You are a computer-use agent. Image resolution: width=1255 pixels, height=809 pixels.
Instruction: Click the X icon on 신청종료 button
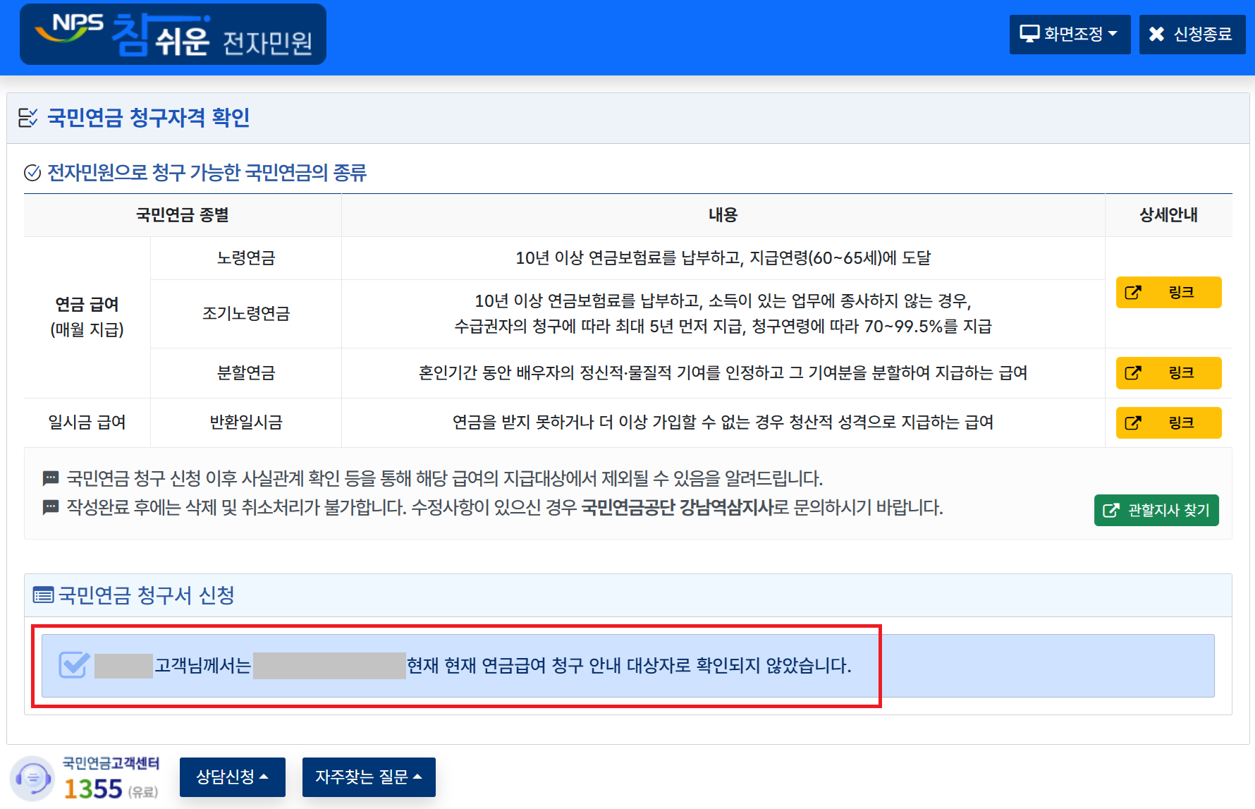click(x=1155, y=33)
